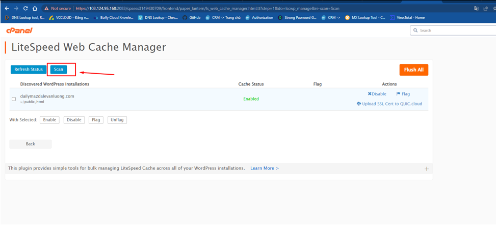Open DNS Lookup tool bookmark
Viewport: 496px width, 225px height.
(x=25, y=18)
